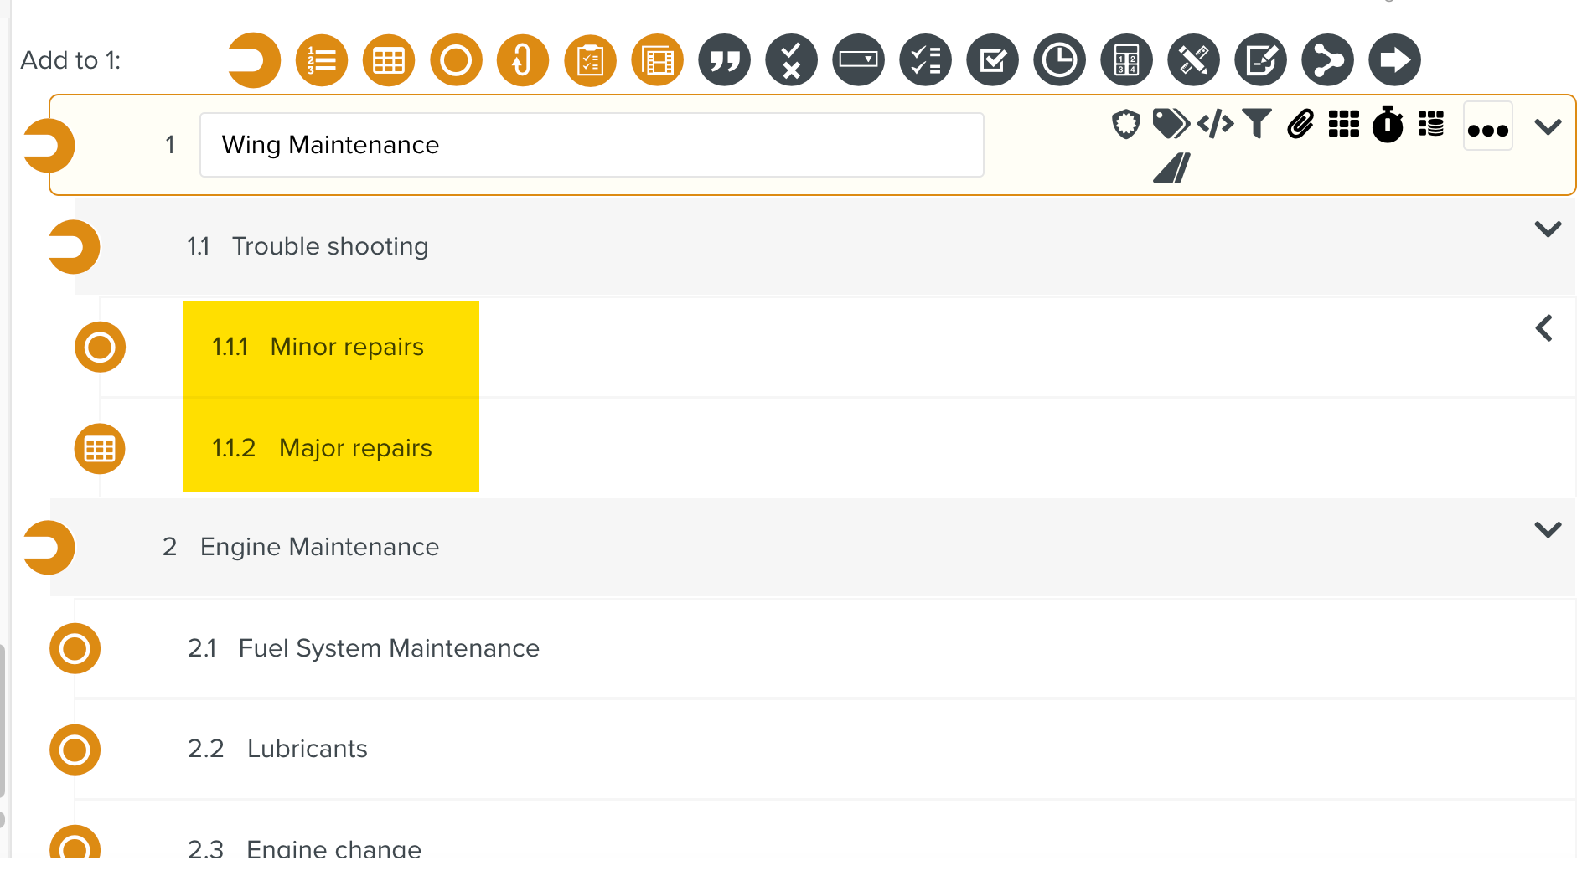
Task: Add a clock time question
Action: coord(1059,60)
